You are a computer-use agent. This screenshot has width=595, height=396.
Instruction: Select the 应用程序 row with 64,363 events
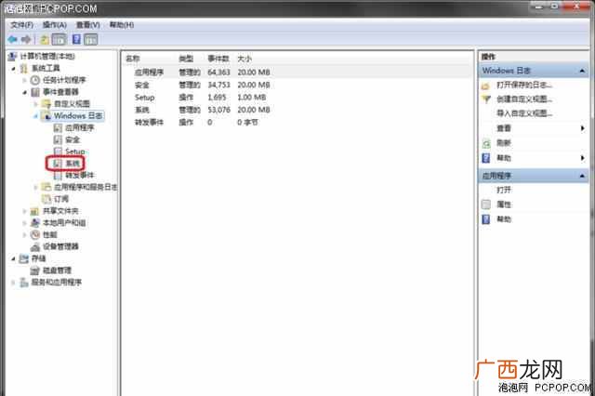297,73
